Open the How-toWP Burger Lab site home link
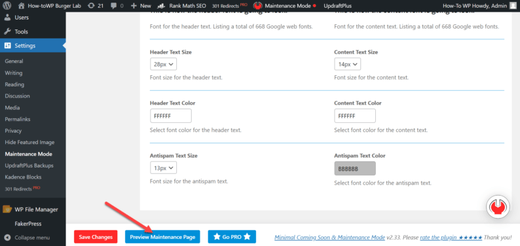This screenshot has width=520, height=246. 49,6
